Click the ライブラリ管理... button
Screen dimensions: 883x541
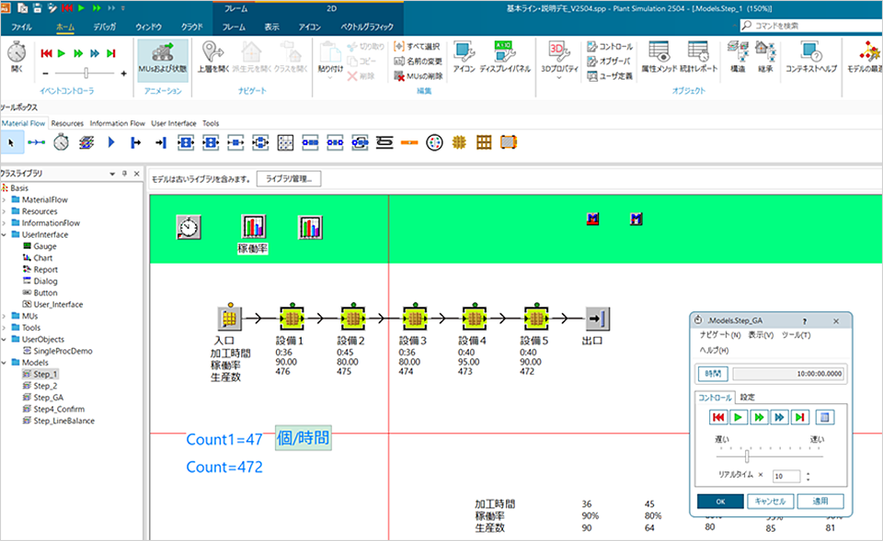tap(288, 179)
